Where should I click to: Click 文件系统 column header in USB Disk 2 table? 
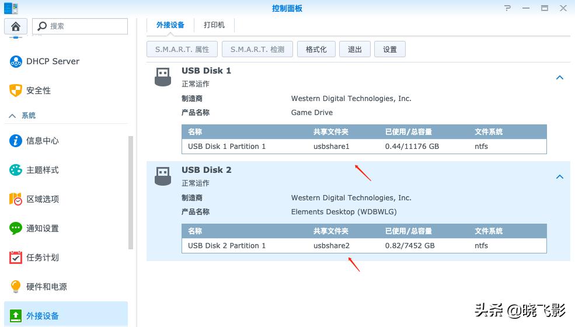[489, 231]
